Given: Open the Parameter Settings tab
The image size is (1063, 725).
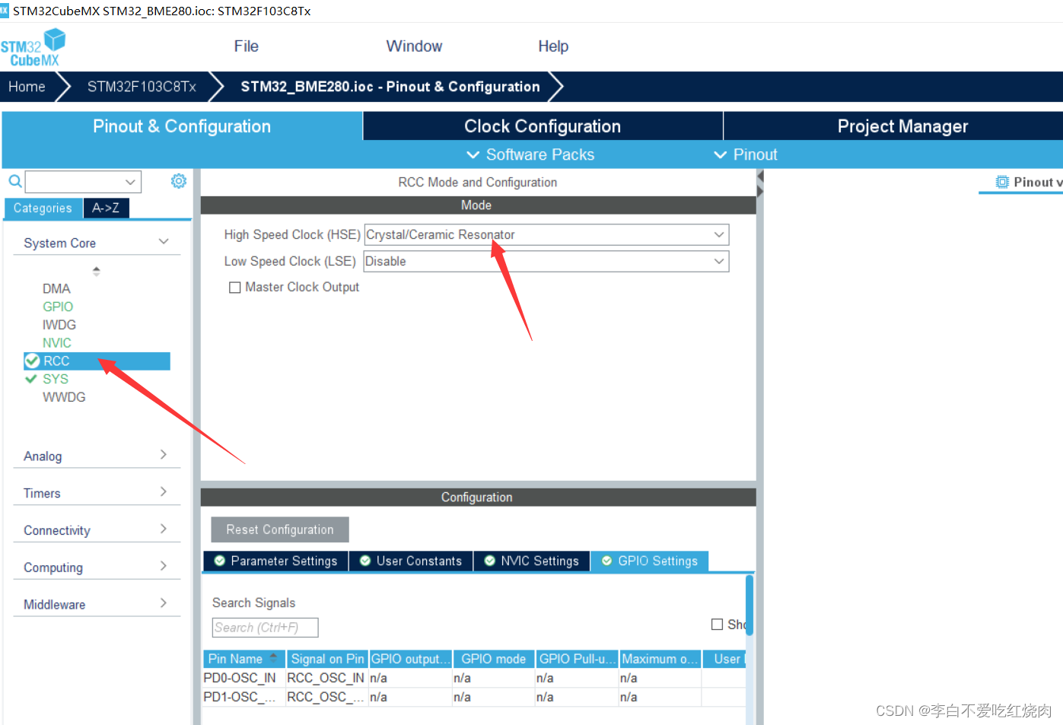Looking at the screenshot, I should [x=275, y=561].
